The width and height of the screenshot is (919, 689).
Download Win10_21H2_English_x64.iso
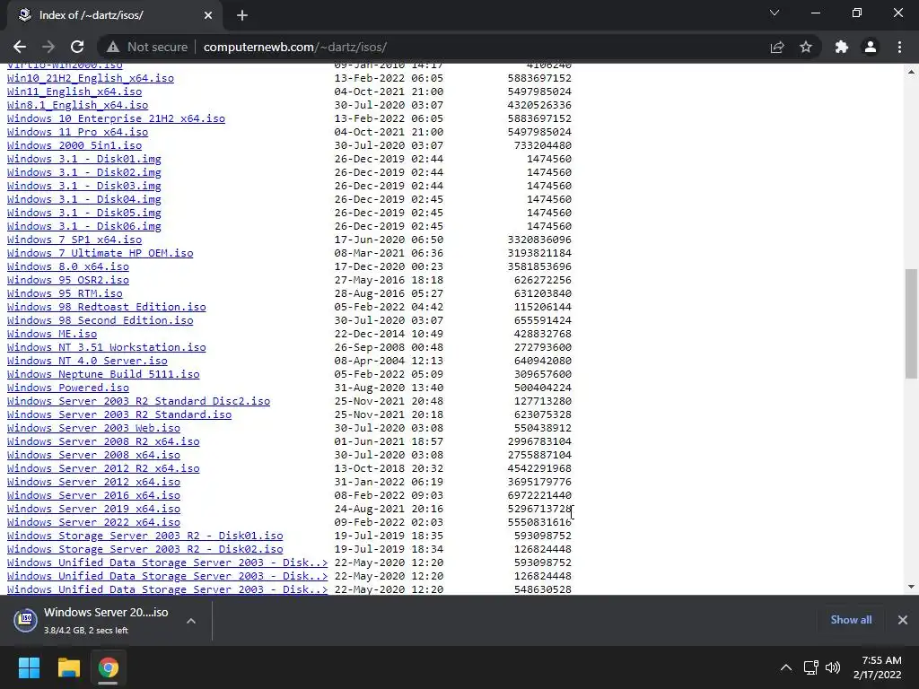point(91,78)
